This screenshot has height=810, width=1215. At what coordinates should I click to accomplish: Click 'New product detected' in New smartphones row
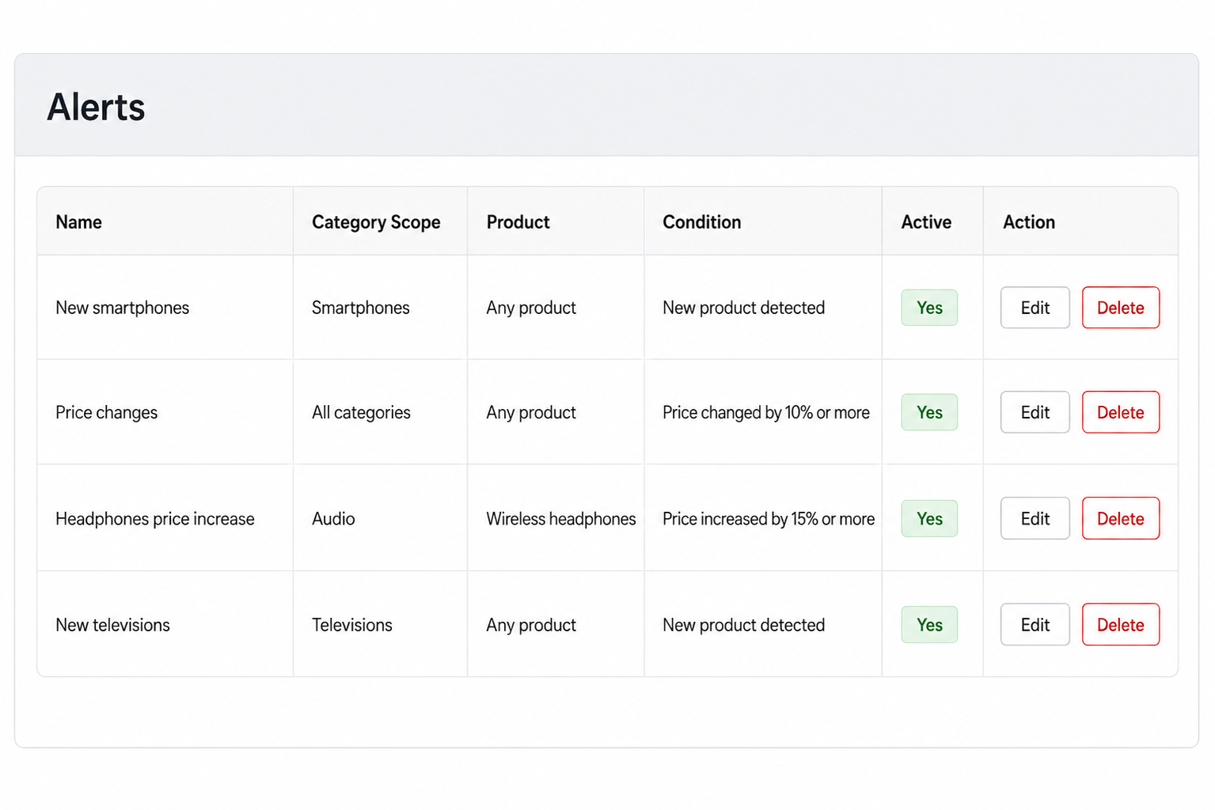coord(743,308)
